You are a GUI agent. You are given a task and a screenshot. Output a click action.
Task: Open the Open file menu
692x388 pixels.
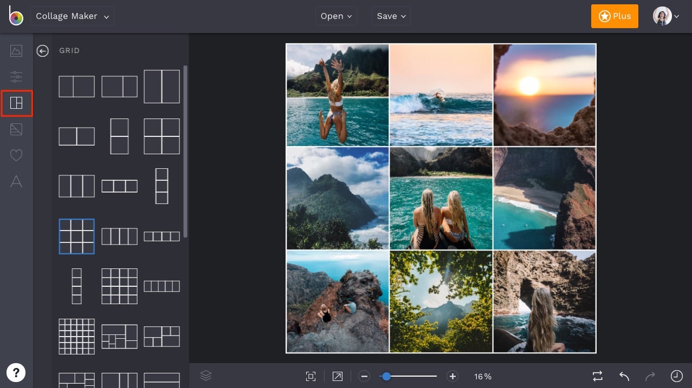pos(335,16)
